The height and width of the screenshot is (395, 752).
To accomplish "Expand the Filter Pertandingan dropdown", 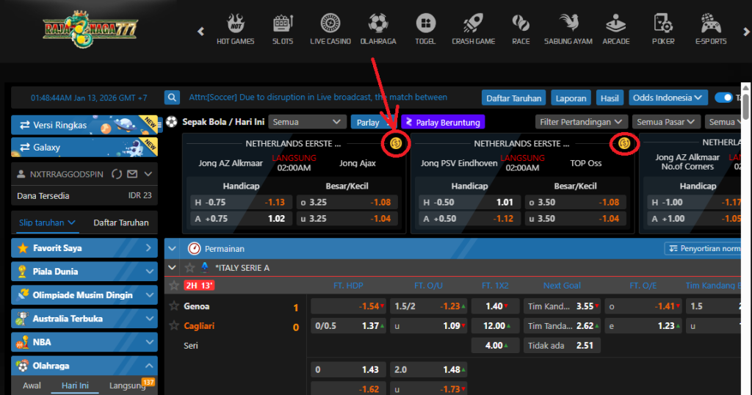I will point(581,122).
